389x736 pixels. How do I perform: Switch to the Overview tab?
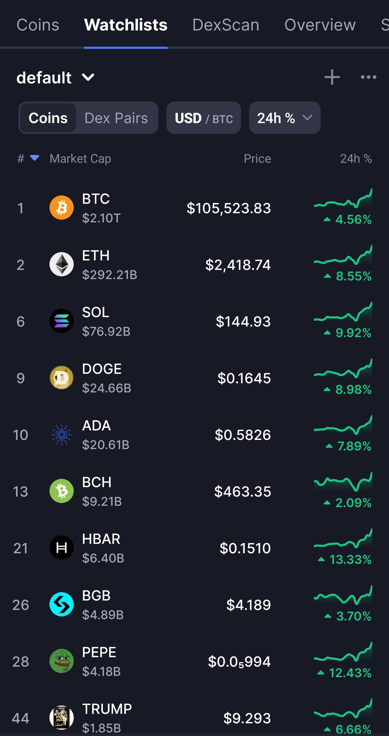320,25
